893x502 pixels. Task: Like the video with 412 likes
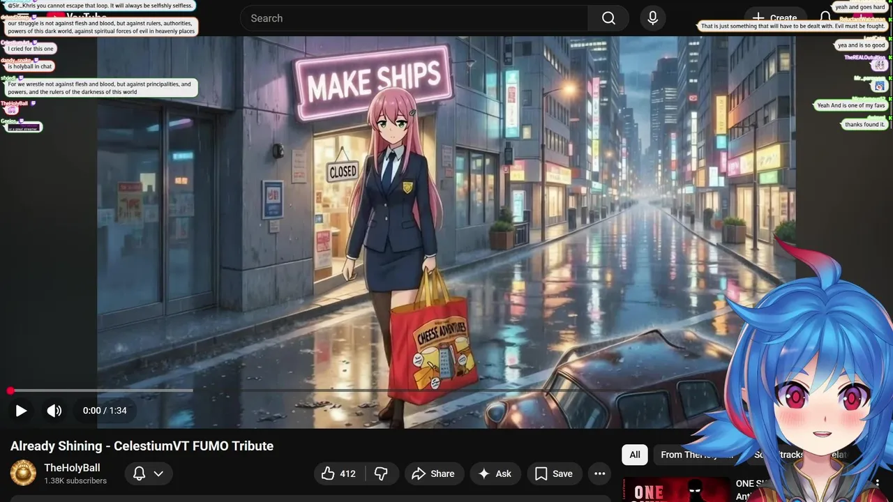tap(338, 473)
